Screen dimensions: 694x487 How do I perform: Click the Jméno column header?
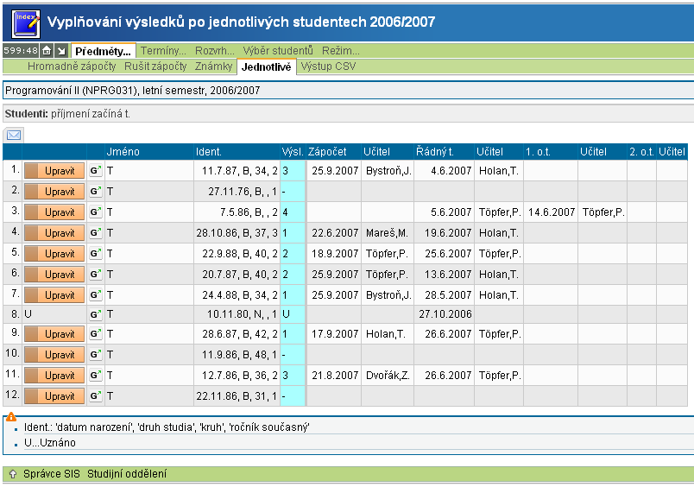[x=123, y=152]
